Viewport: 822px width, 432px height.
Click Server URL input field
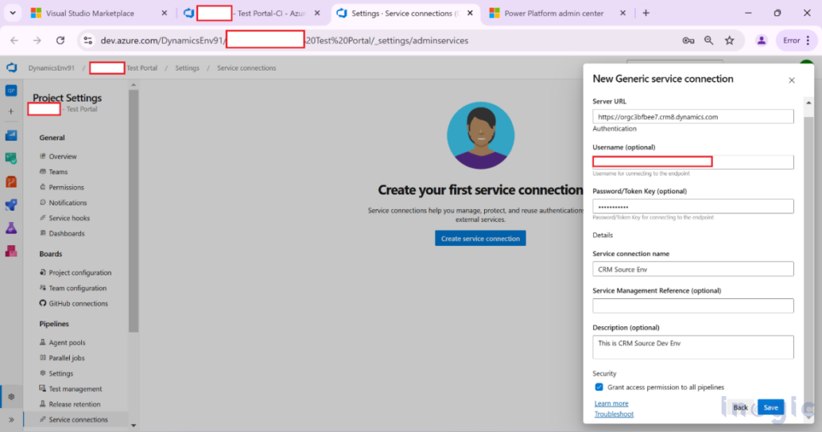click(x=693, y=117)
